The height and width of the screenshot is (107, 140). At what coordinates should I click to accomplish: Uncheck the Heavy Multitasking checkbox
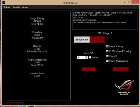(107, 61)
